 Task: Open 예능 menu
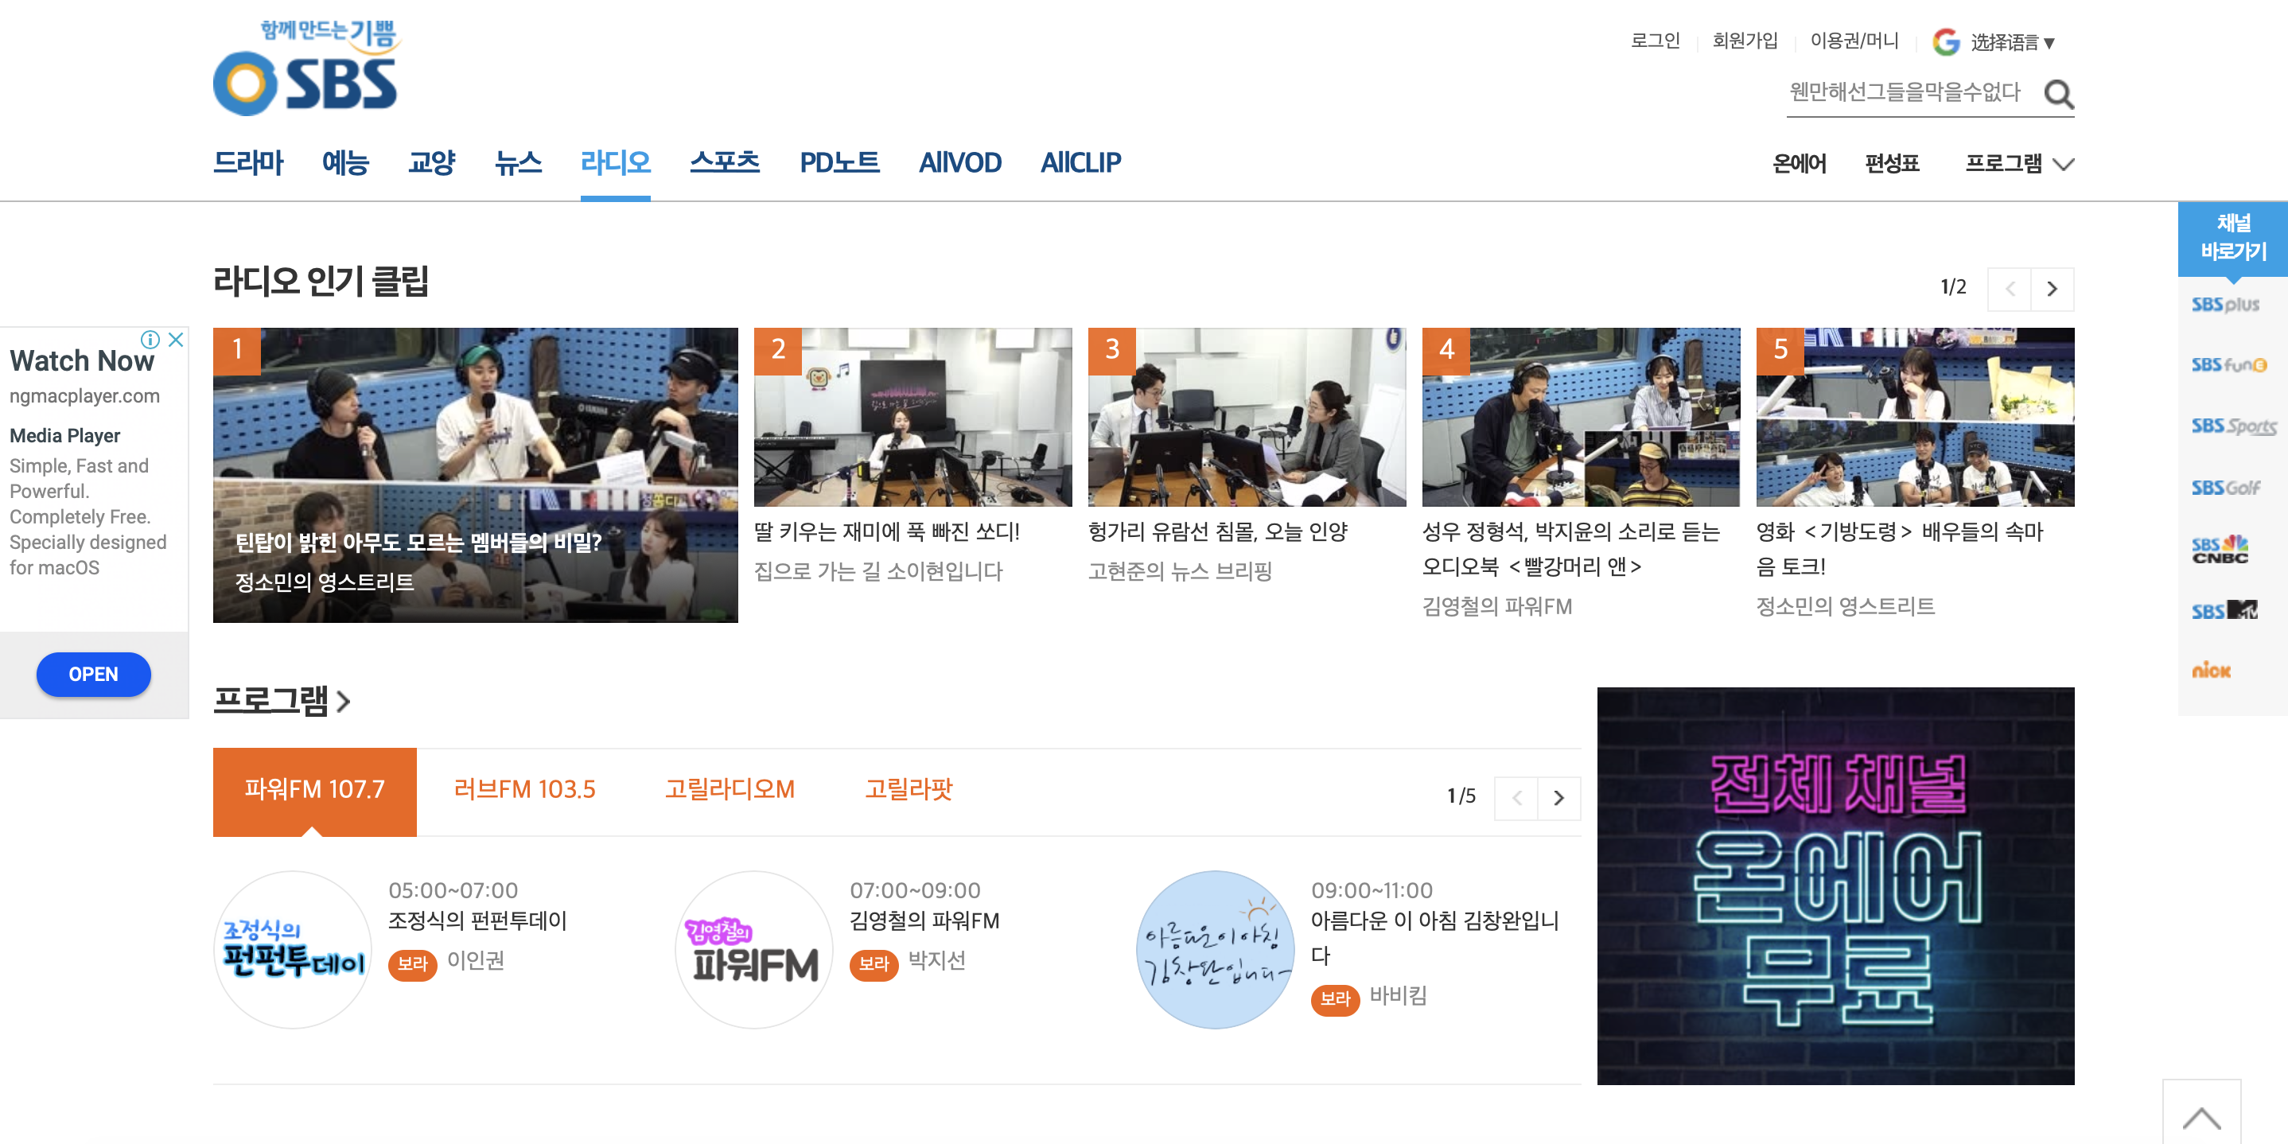(x=344, y=162)
